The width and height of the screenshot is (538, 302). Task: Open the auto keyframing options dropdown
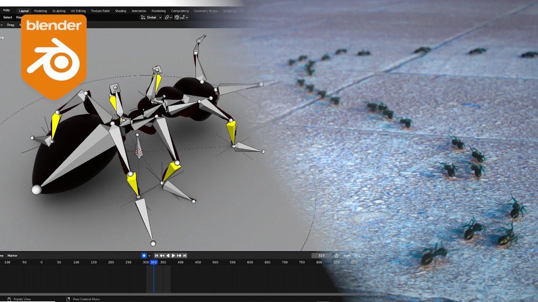tap(149, 255)
